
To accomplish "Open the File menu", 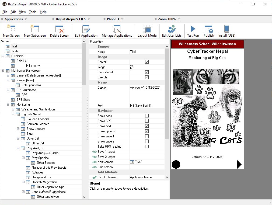I will tap(5, 12).
